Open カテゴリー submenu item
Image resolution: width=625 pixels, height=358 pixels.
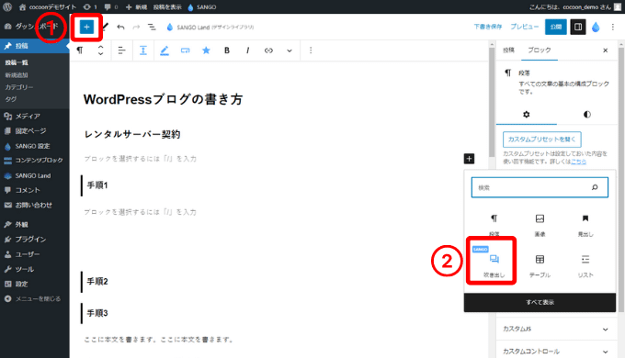[x=19, y=87]
